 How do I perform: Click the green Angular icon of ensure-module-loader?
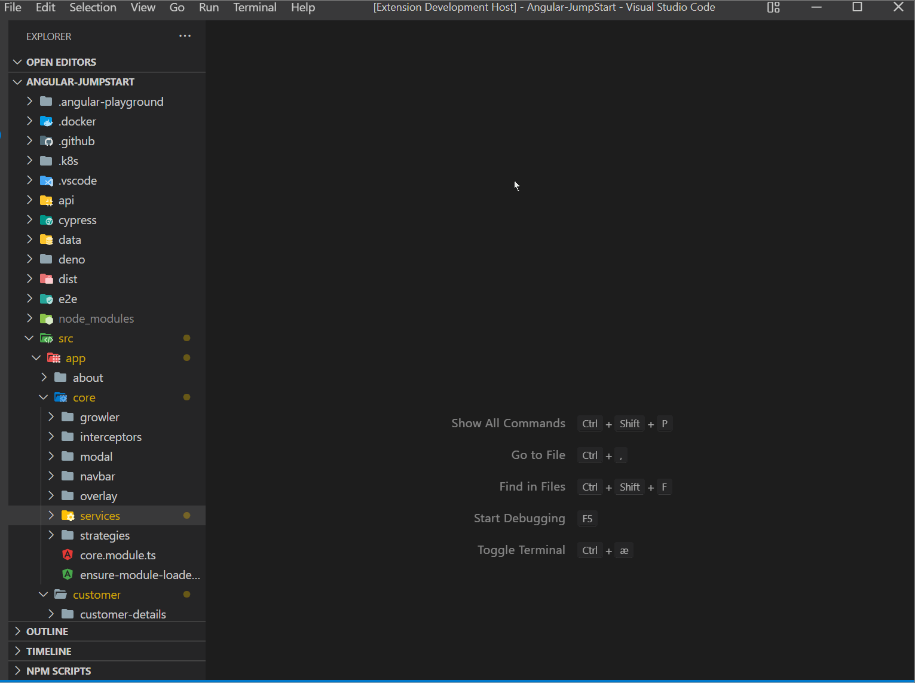tap(68, 575)
